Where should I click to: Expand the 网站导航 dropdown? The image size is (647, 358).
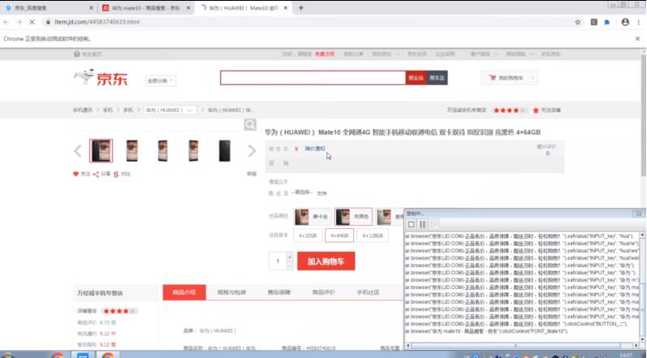pyautogui.click(x=520, y=54)
